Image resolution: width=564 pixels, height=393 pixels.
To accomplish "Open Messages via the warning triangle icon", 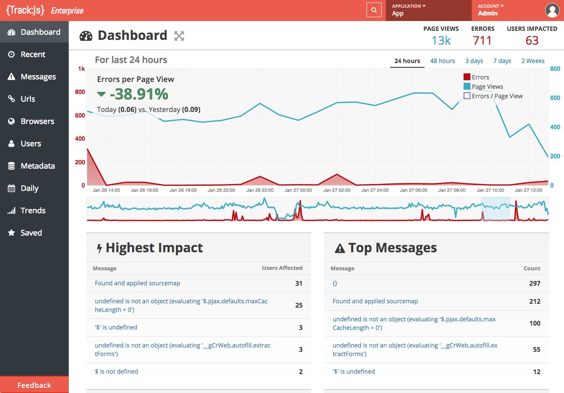I will [12, 77].
